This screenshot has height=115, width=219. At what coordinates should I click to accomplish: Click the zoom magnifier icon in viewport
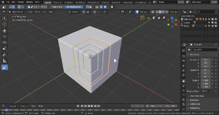pos(164,18)
